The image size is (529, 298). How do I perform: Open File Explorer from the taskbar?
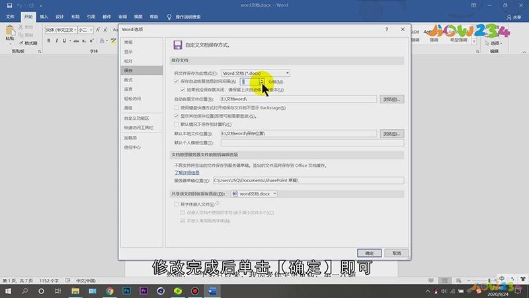75,291
